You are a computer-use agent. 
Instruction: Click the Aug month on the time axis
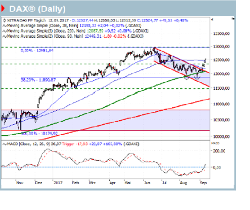183,183
